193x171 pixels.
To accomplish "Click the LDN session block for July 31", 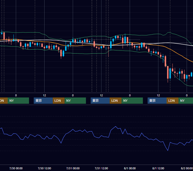I will 116,101.
